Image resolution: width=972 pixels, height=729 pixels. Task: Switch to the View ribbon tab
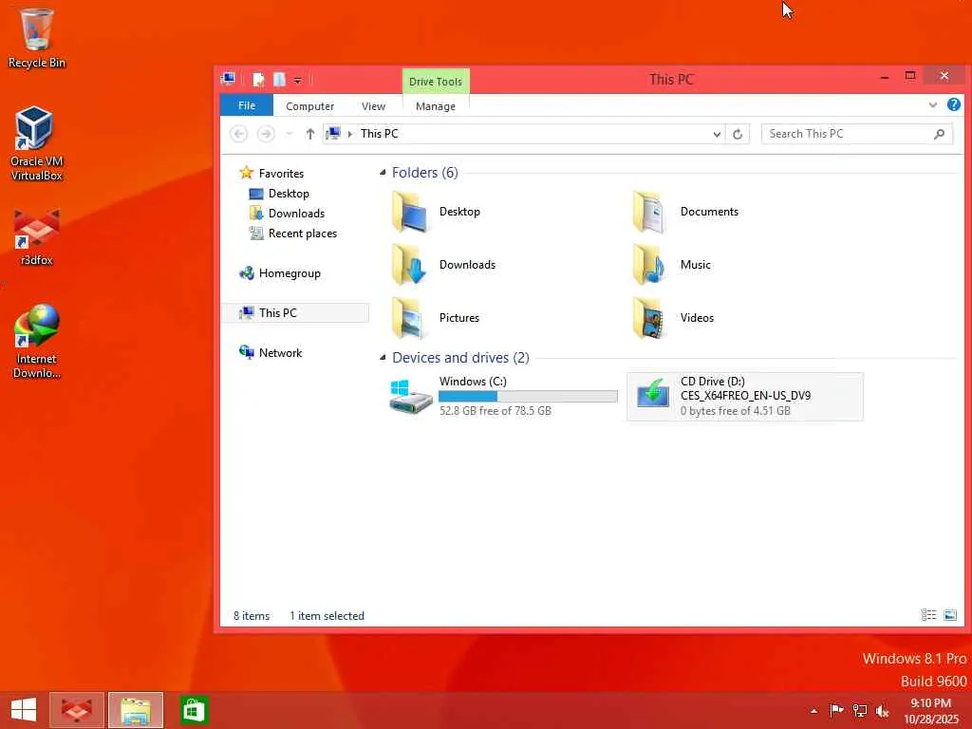[x=373, y=106]
